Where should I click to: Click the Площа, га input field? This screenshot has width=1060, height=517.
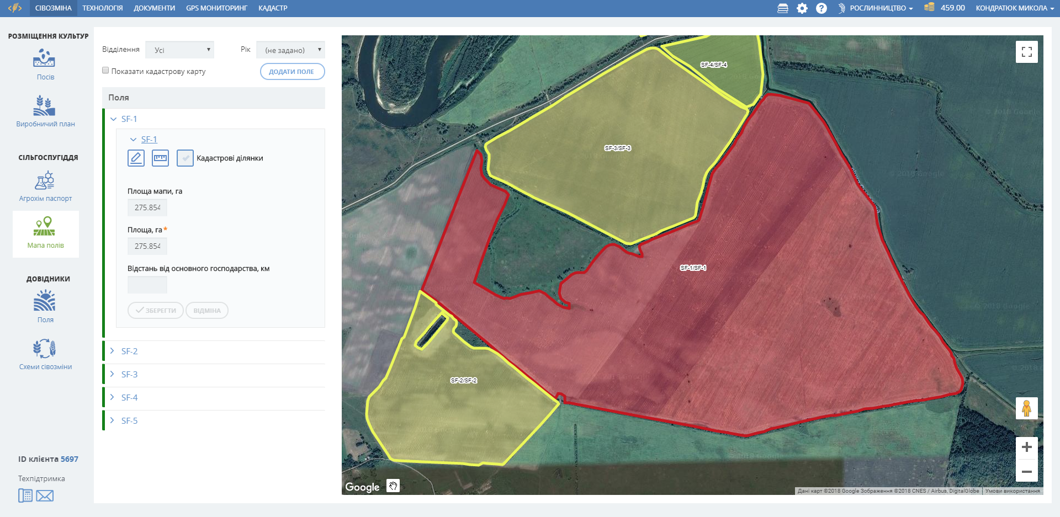point(147,247)
